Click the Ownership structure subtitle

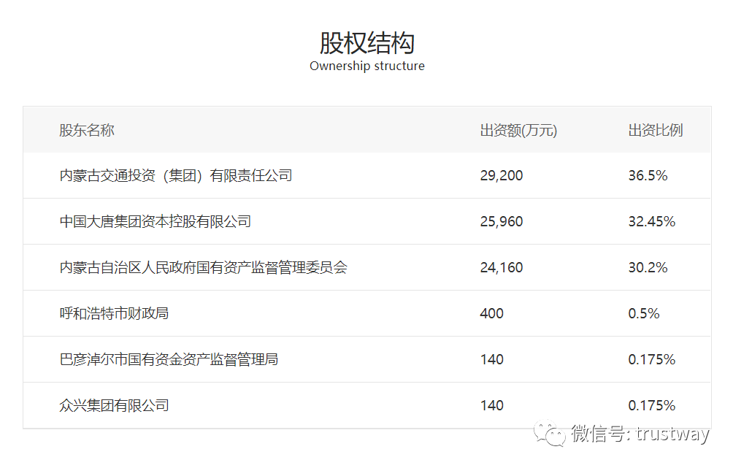coord(367,66)
